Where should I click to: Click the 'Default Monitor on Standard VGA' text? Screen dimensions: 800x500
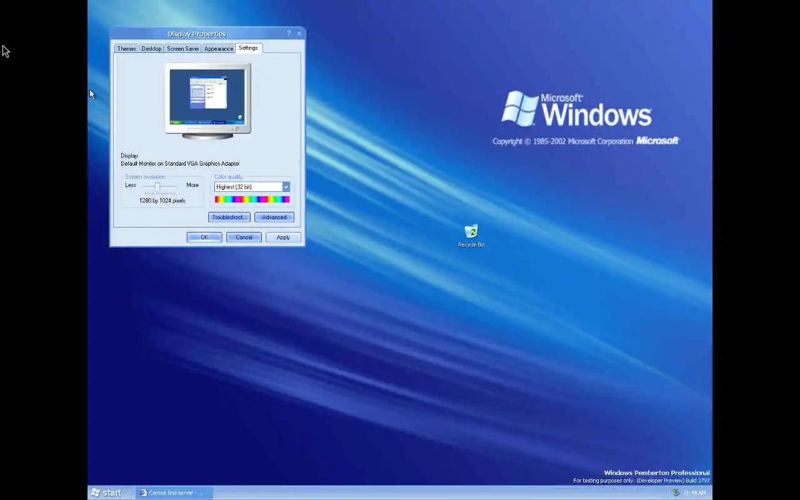(180, 164)
